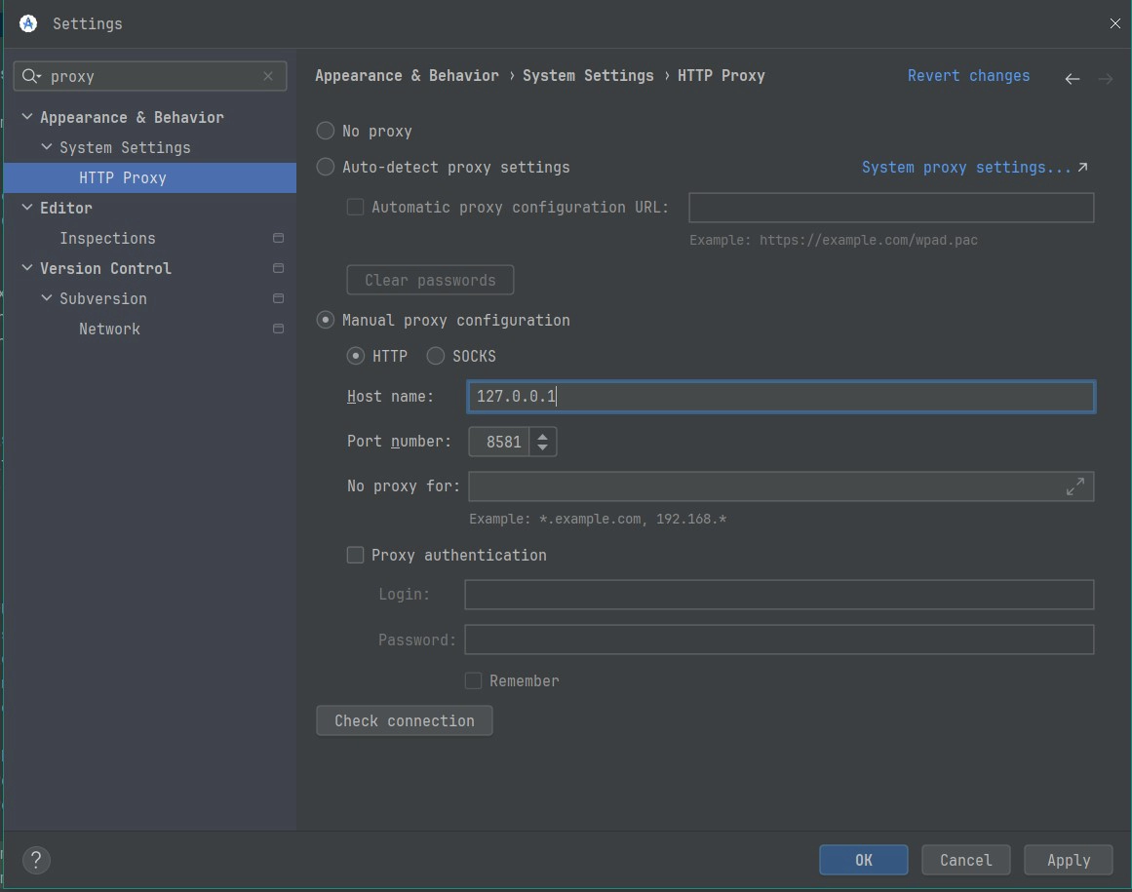Collapse the System Settings node
The image size is (1132, 892).
(x=46, y=146)
